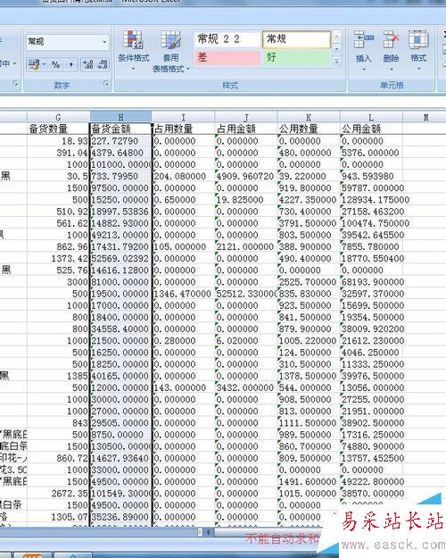446x558 pixels.
Task: Open the Format as Table (套用表格格式) menu
Action: click(x=170, y=51)
